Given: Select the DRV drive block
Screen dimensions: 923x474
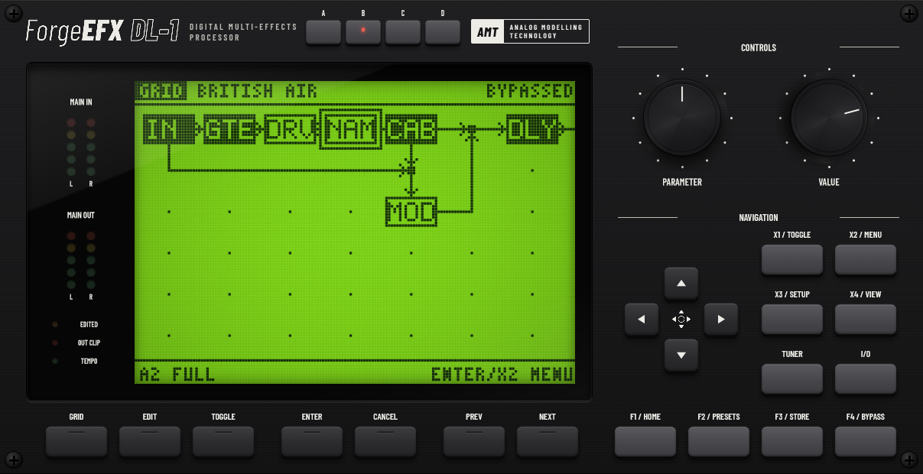Looking at the screenshot, I should (x=291, y=129).
